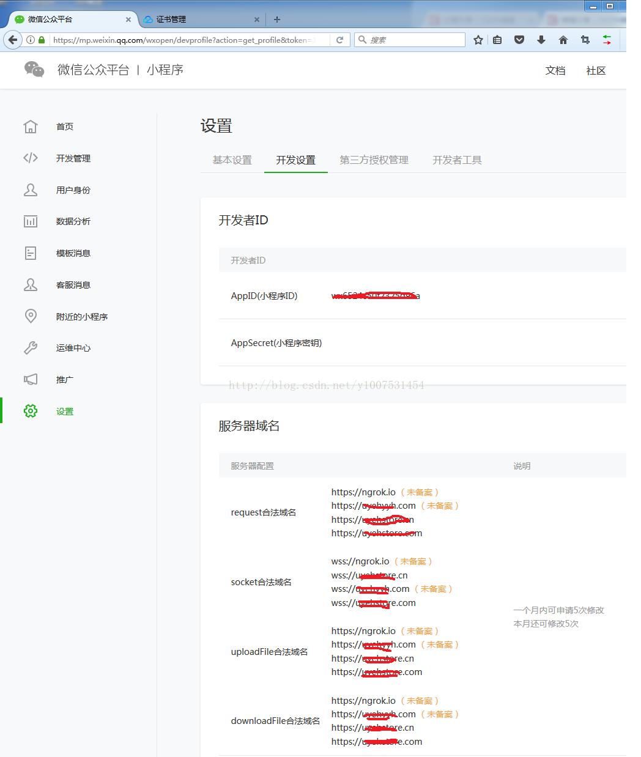Open the 开发者工具 tab
Viewport: 641px width, 757px height.
point(457,160)
